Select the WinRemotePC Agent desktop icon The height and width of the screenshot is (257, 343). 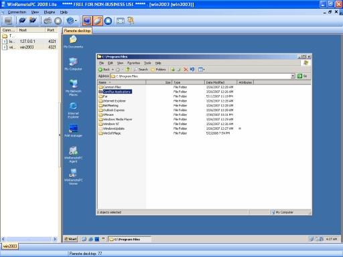point(73,155)
